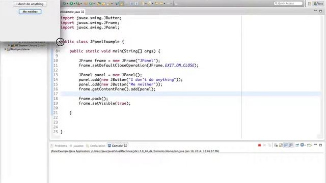Run the program with green Run icon
This screenshot has height=183, width=326.
point(71,4)
